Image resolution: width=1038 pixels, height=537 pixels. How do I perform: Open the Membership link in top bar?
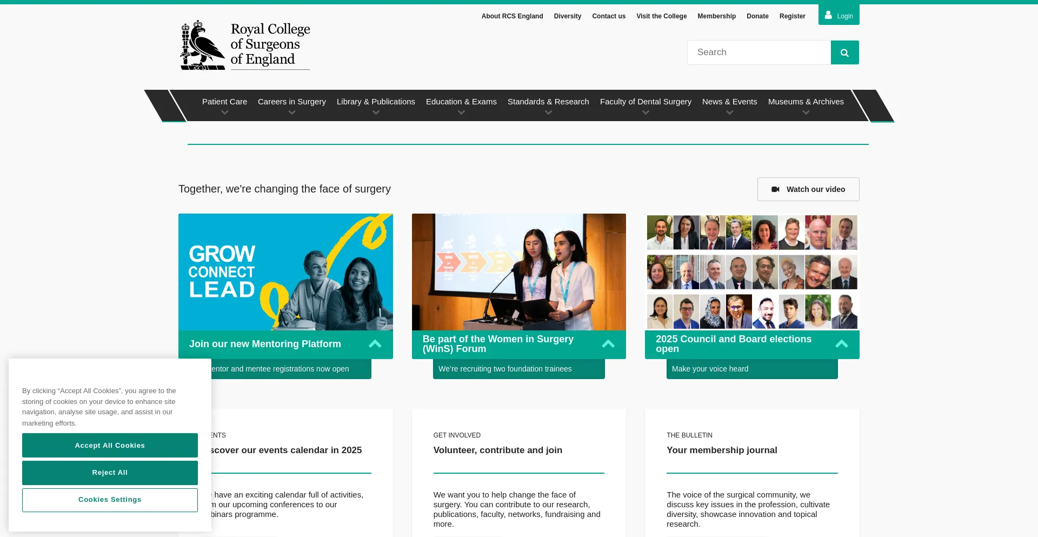pos(716,16)
